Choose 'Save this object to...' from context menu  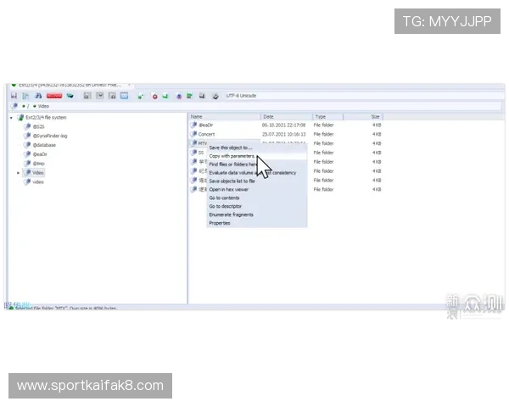coord(231,148)
